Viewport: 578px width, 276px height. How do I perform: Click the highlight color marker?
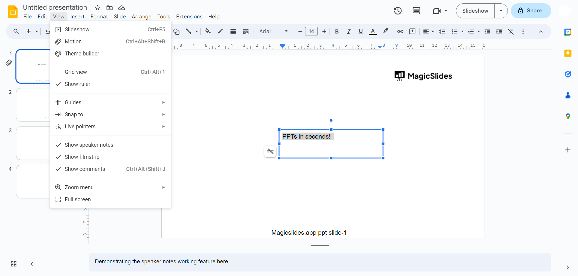[x=386, y=31]
